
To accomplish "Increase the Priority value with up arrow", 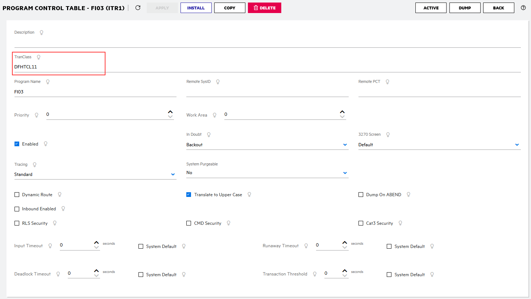I will click(170, 112).
